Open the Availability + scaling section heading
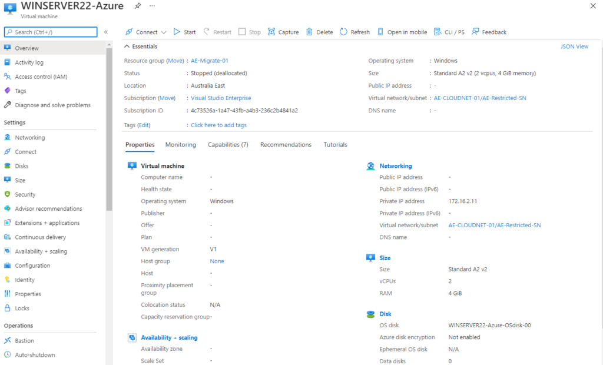603x365 pixels. [x=169, y=337]
